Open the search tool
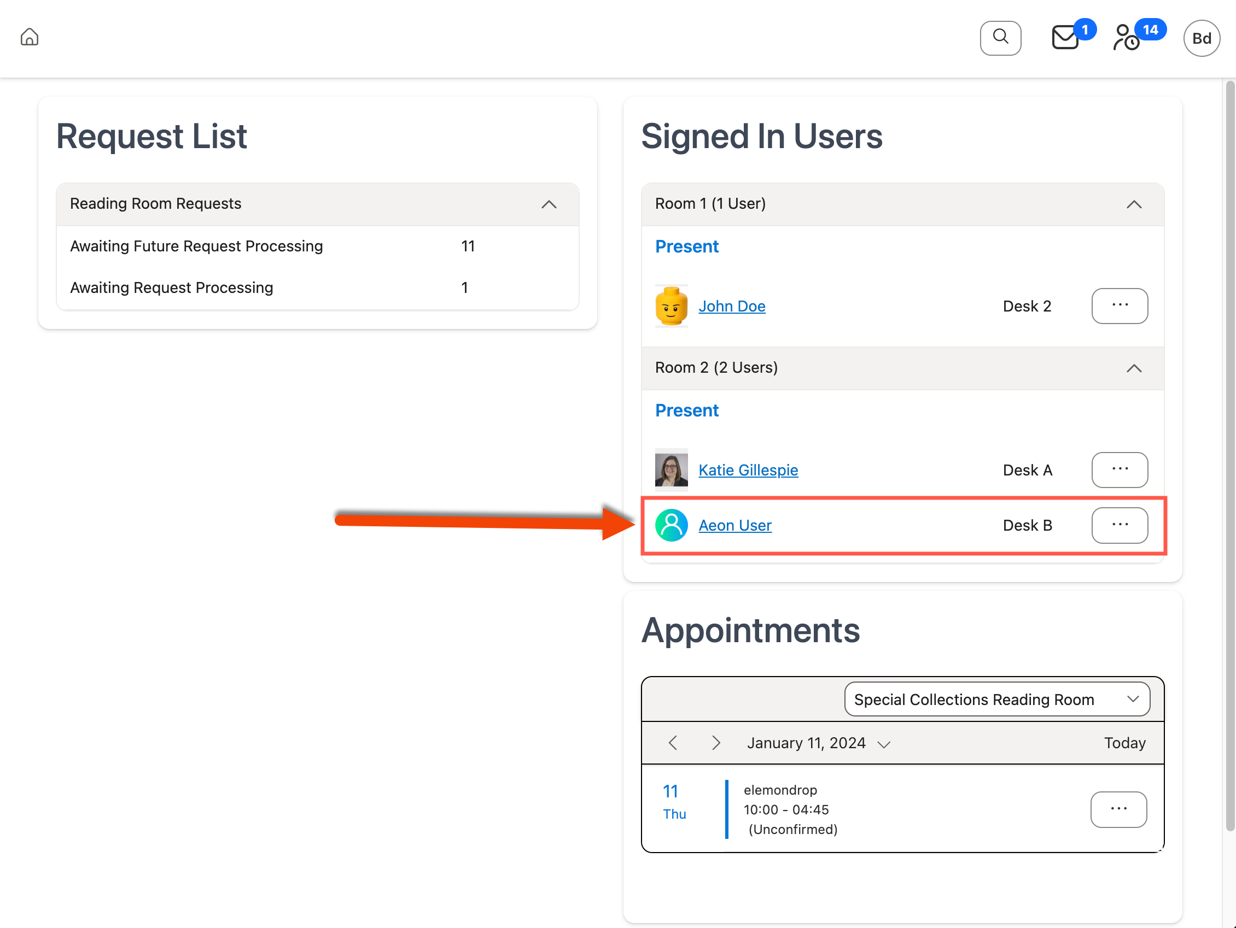The height and width of the screenshot is (928, 1236). pyautogui.click(x=1000, y=37)
